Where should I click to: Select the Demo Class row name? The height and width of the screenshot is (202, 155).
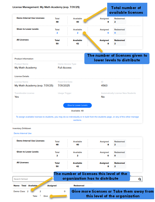[19, 191]
